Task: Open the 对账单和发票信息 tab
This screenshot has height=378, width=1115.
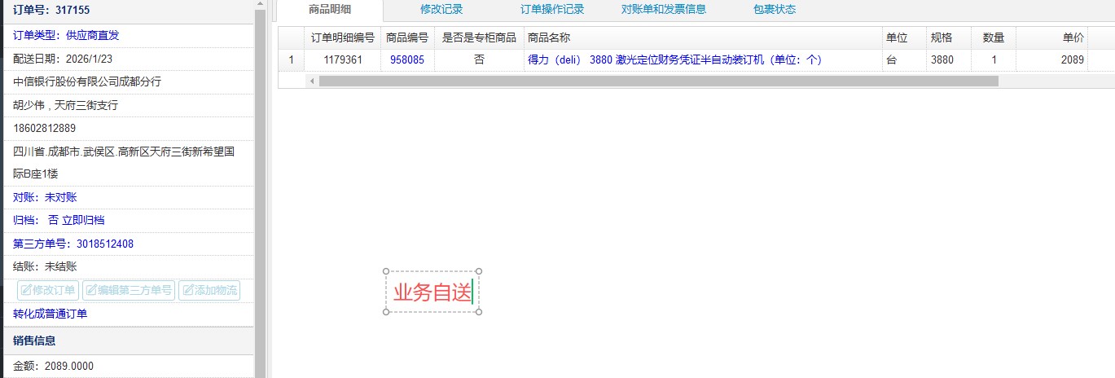Action: point(664,10)
